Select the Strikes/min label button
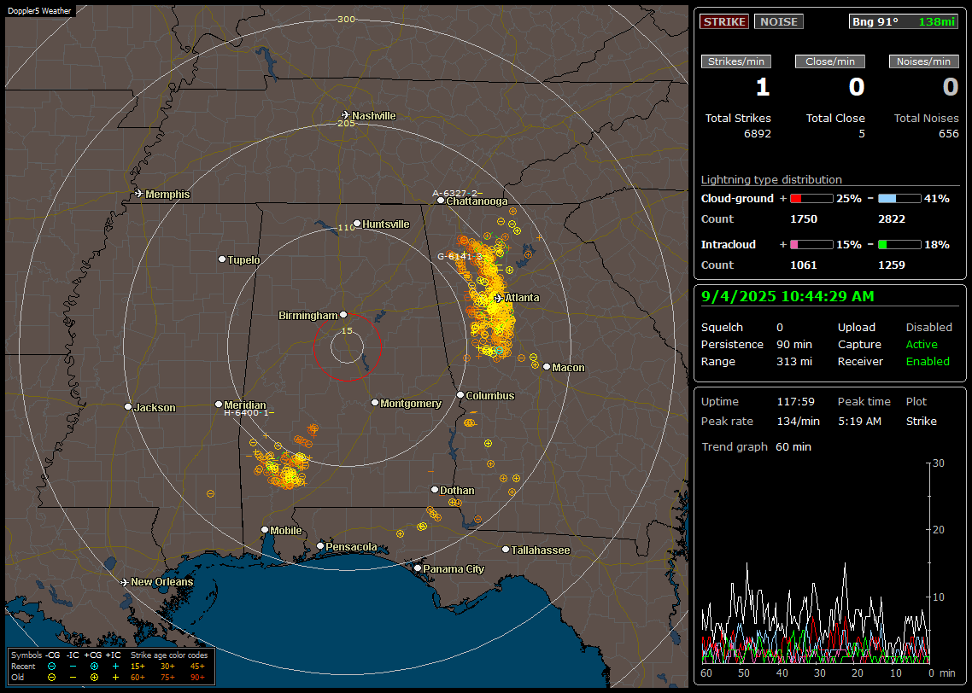 (x=735, y=61)
